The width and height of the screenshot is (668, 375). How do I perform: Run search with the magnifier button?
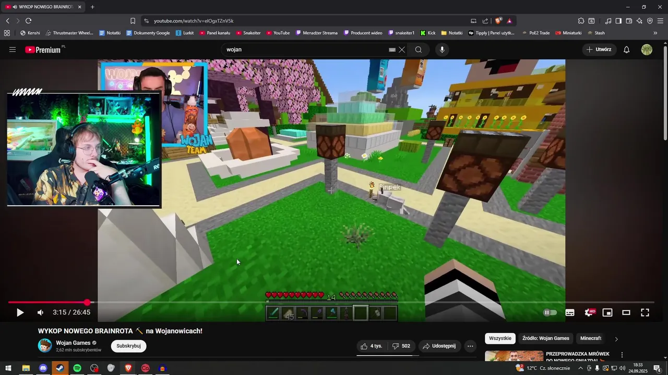tap(419, 49)
